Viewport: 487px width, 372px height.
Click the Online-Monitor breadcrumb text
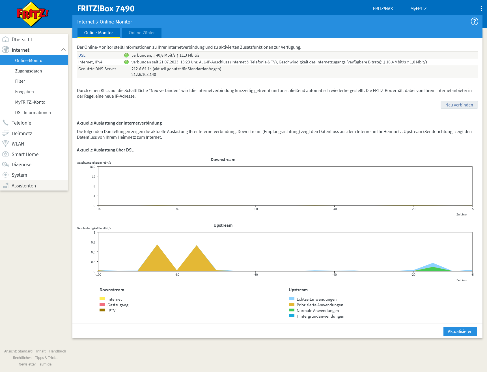pyautogui.click(x=116, y=22)
